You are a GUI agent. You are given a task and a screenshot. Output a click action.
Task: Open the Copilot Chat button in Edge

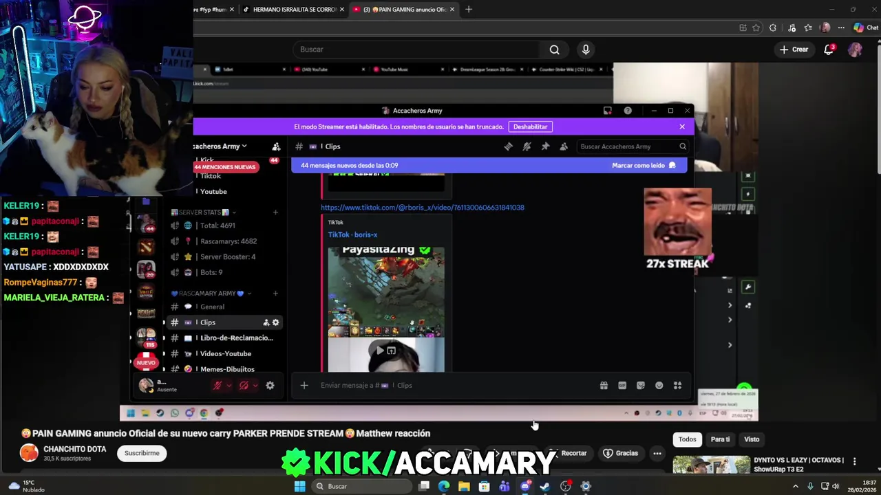pyautogui.click(x=866, y=27)
